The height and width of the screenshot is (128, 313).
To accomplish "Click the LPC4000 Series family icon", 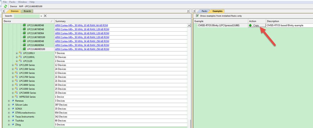I will 16,85.
